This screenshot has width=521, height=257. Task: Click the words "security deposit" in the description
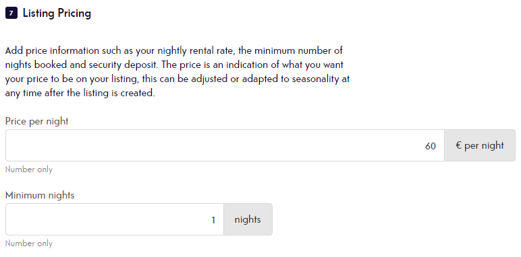[124, 65]
